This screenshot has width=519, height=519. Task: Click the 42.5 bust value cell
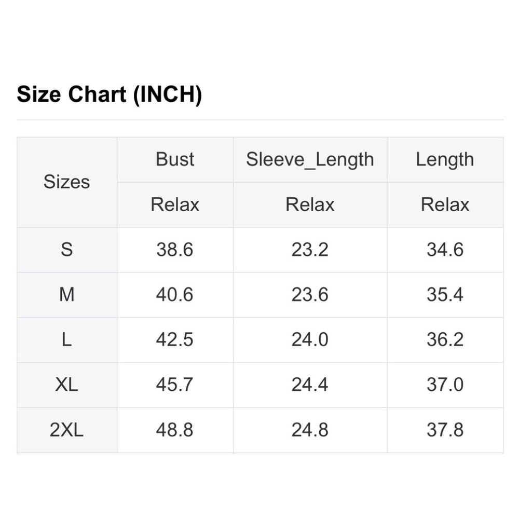[175, 340]
